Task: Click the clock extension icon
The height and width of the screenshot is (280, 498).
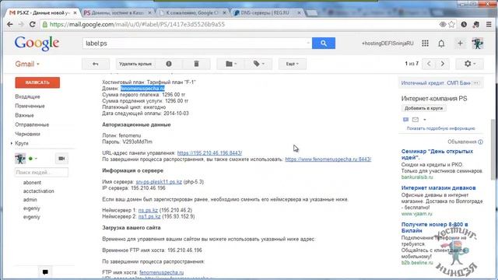Action: [x=464, y=24]
